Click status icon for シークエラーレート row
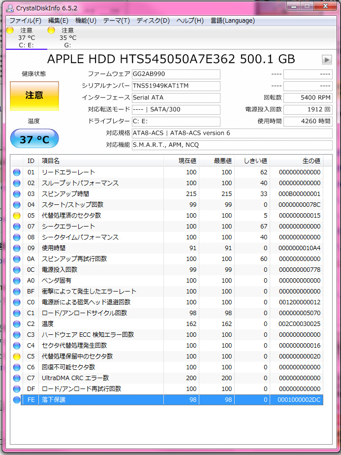The width and height of the screenshot is (341, 455). point(17,227)
